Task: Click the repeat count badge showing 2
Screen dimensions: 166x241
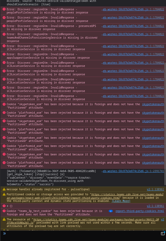Action: tap(111, 211)
